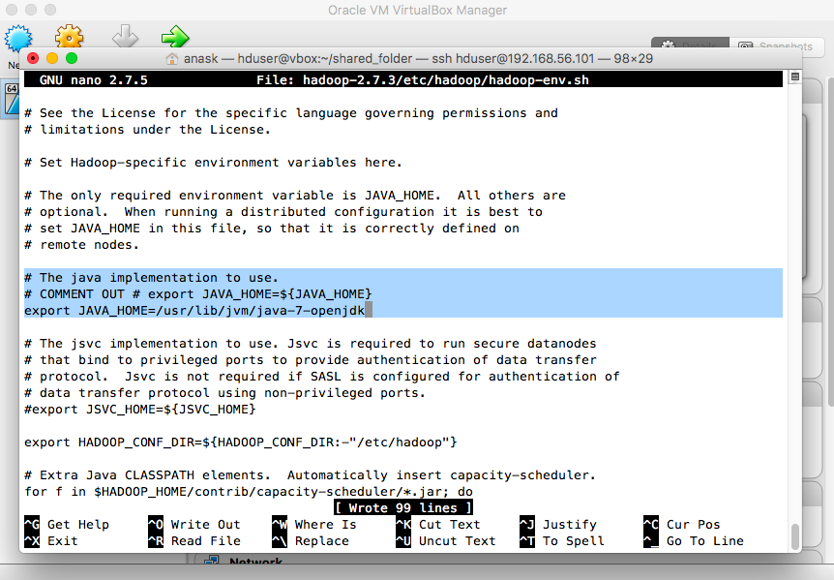Place cursor at end of export JAVA_HOME line
The image size is (834, 580).
coord(369,310)
